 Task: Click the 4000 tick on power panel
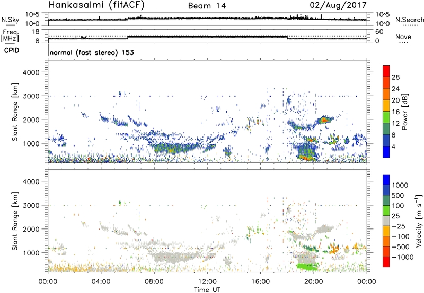[31, 72]
